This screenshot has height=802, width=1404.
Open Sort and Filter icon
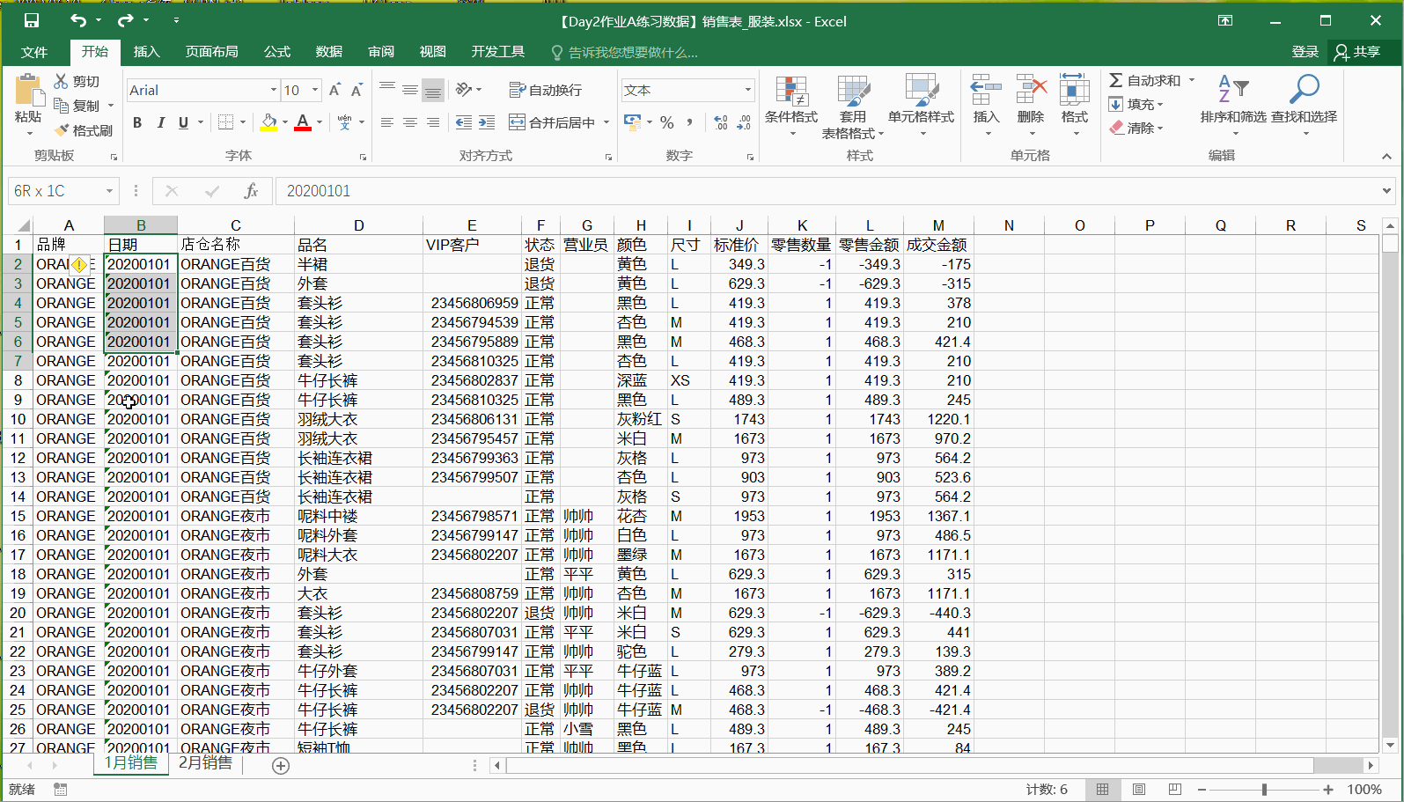[x=1232, y=90]
